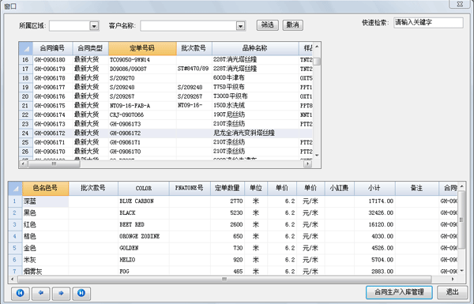Click lower grid vertical scrollbar thumb
The width and height of the screenshot is (474, 304).
point(461,220)
